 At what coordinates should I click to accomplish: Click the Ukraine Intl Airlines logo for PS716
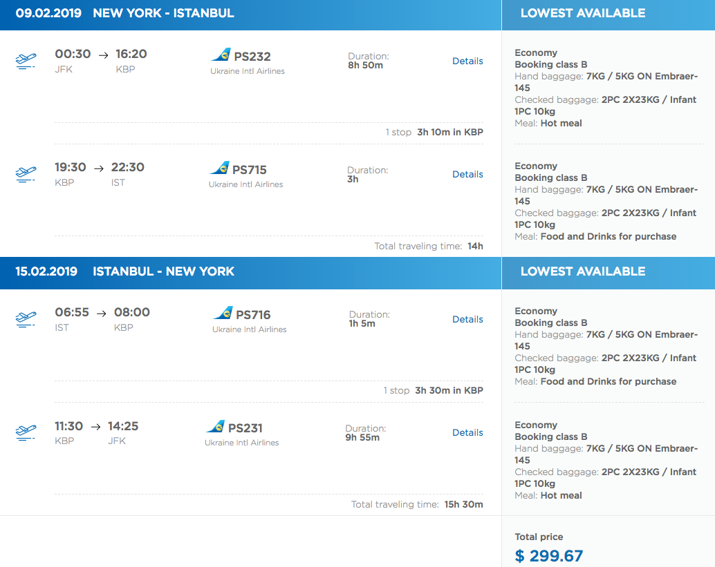tap(223, 314)
